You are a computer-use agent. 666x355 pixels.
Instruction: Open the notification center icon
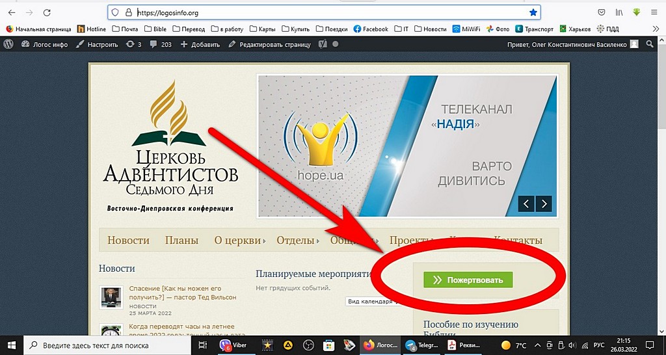[650, 345]
